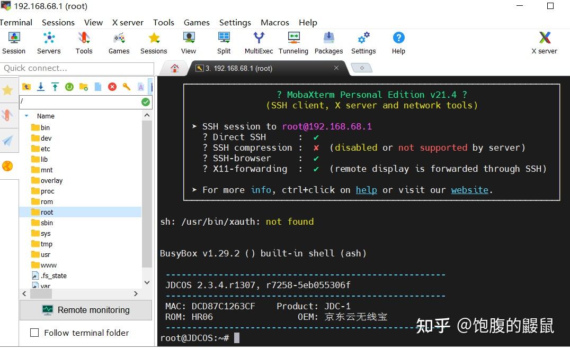The image size is (570, 350).
Task: Click download arrow icon in SFTP toolbar
Action: [41, 87]
